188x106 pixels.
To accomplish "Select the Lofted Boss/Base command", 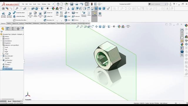I will coord(19,16).
